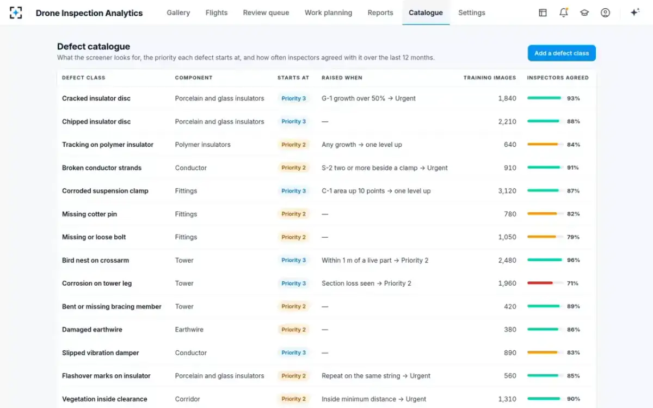
Task: Select Missing cotter pin defect
Action: point(89,214)
